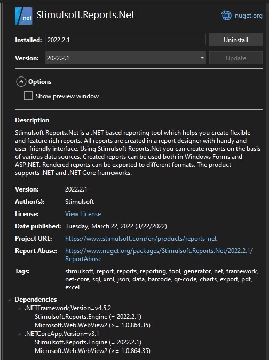Enable Show preview window checkbox
The width and height of the screenshot is (269, 360).
[x=28, y=96]
